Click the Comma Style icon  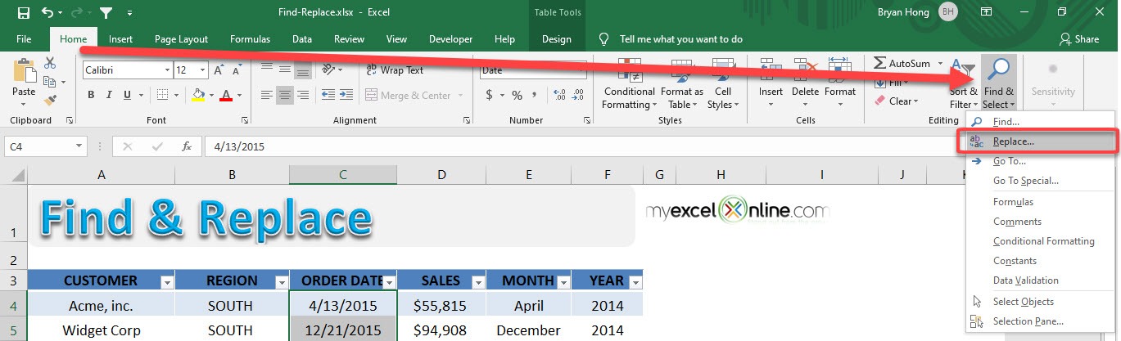[536, 96]
